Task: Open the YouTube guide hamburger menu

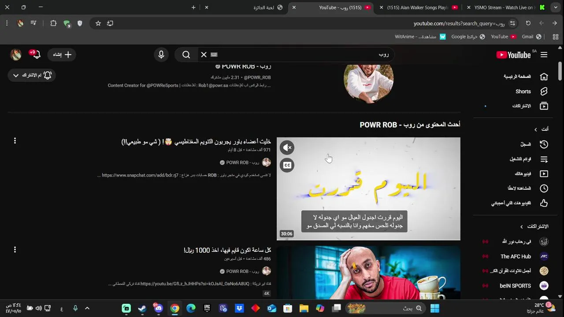Action: pos(544,55)
